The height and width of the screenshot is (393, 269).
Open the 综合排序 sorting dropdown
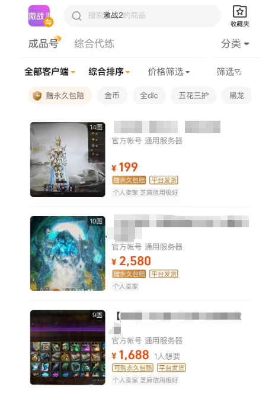(109, 72)
